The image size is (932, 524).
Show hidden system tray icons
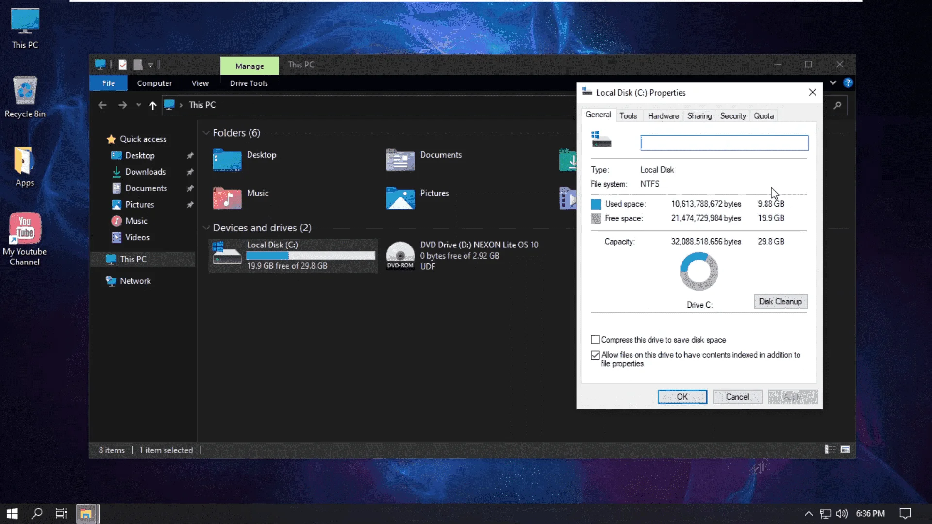[808, 514]
